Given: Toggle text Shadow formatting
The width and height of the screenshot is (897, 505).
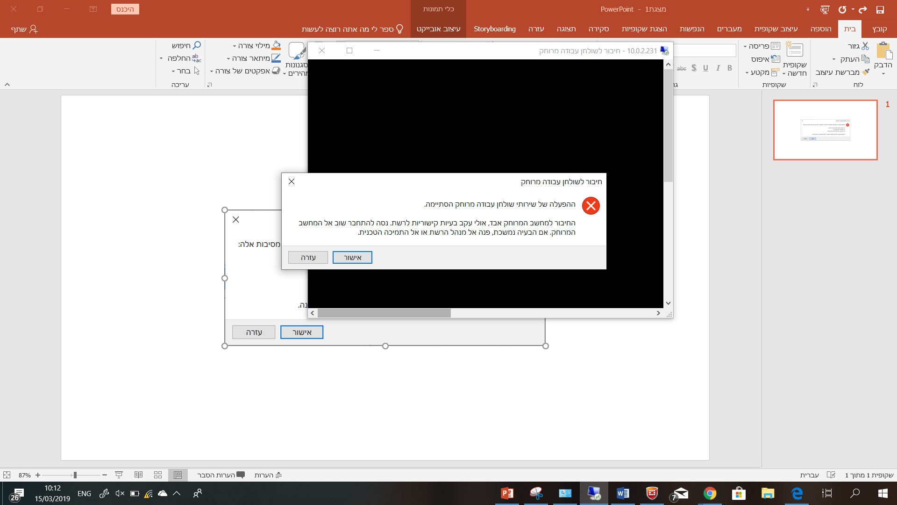Looking at the screenshot, I should [694, 68].
